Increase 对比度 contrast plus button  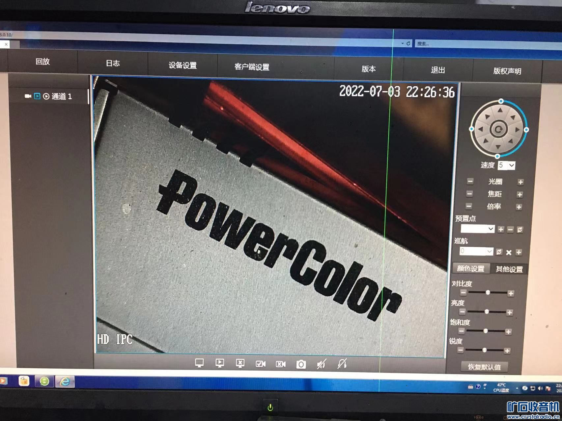(511, 293)
